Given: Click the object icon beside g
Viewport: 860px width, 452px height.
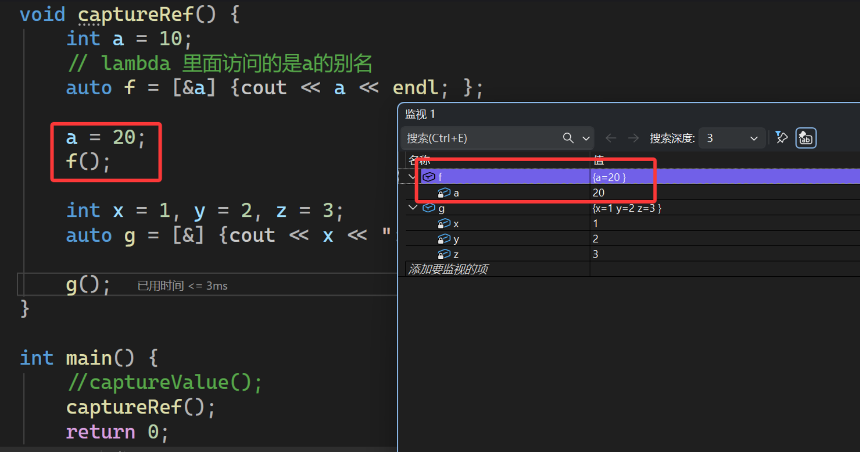Looking at the screenshot, I should point(429,208).
